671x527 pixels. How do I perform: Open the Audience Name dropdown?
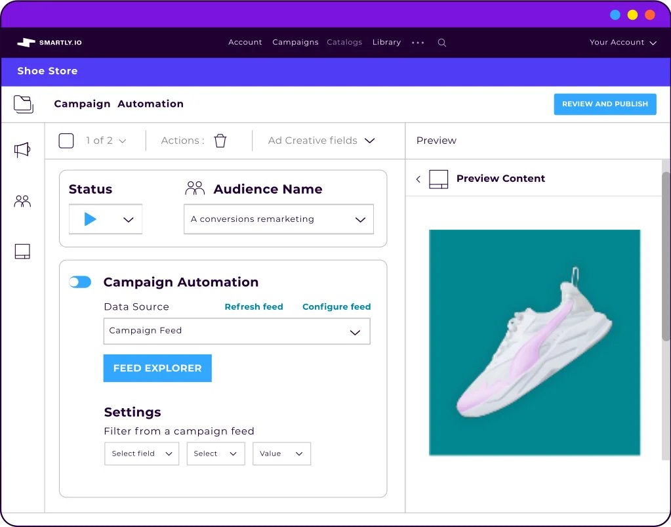(x=361, y=219)
